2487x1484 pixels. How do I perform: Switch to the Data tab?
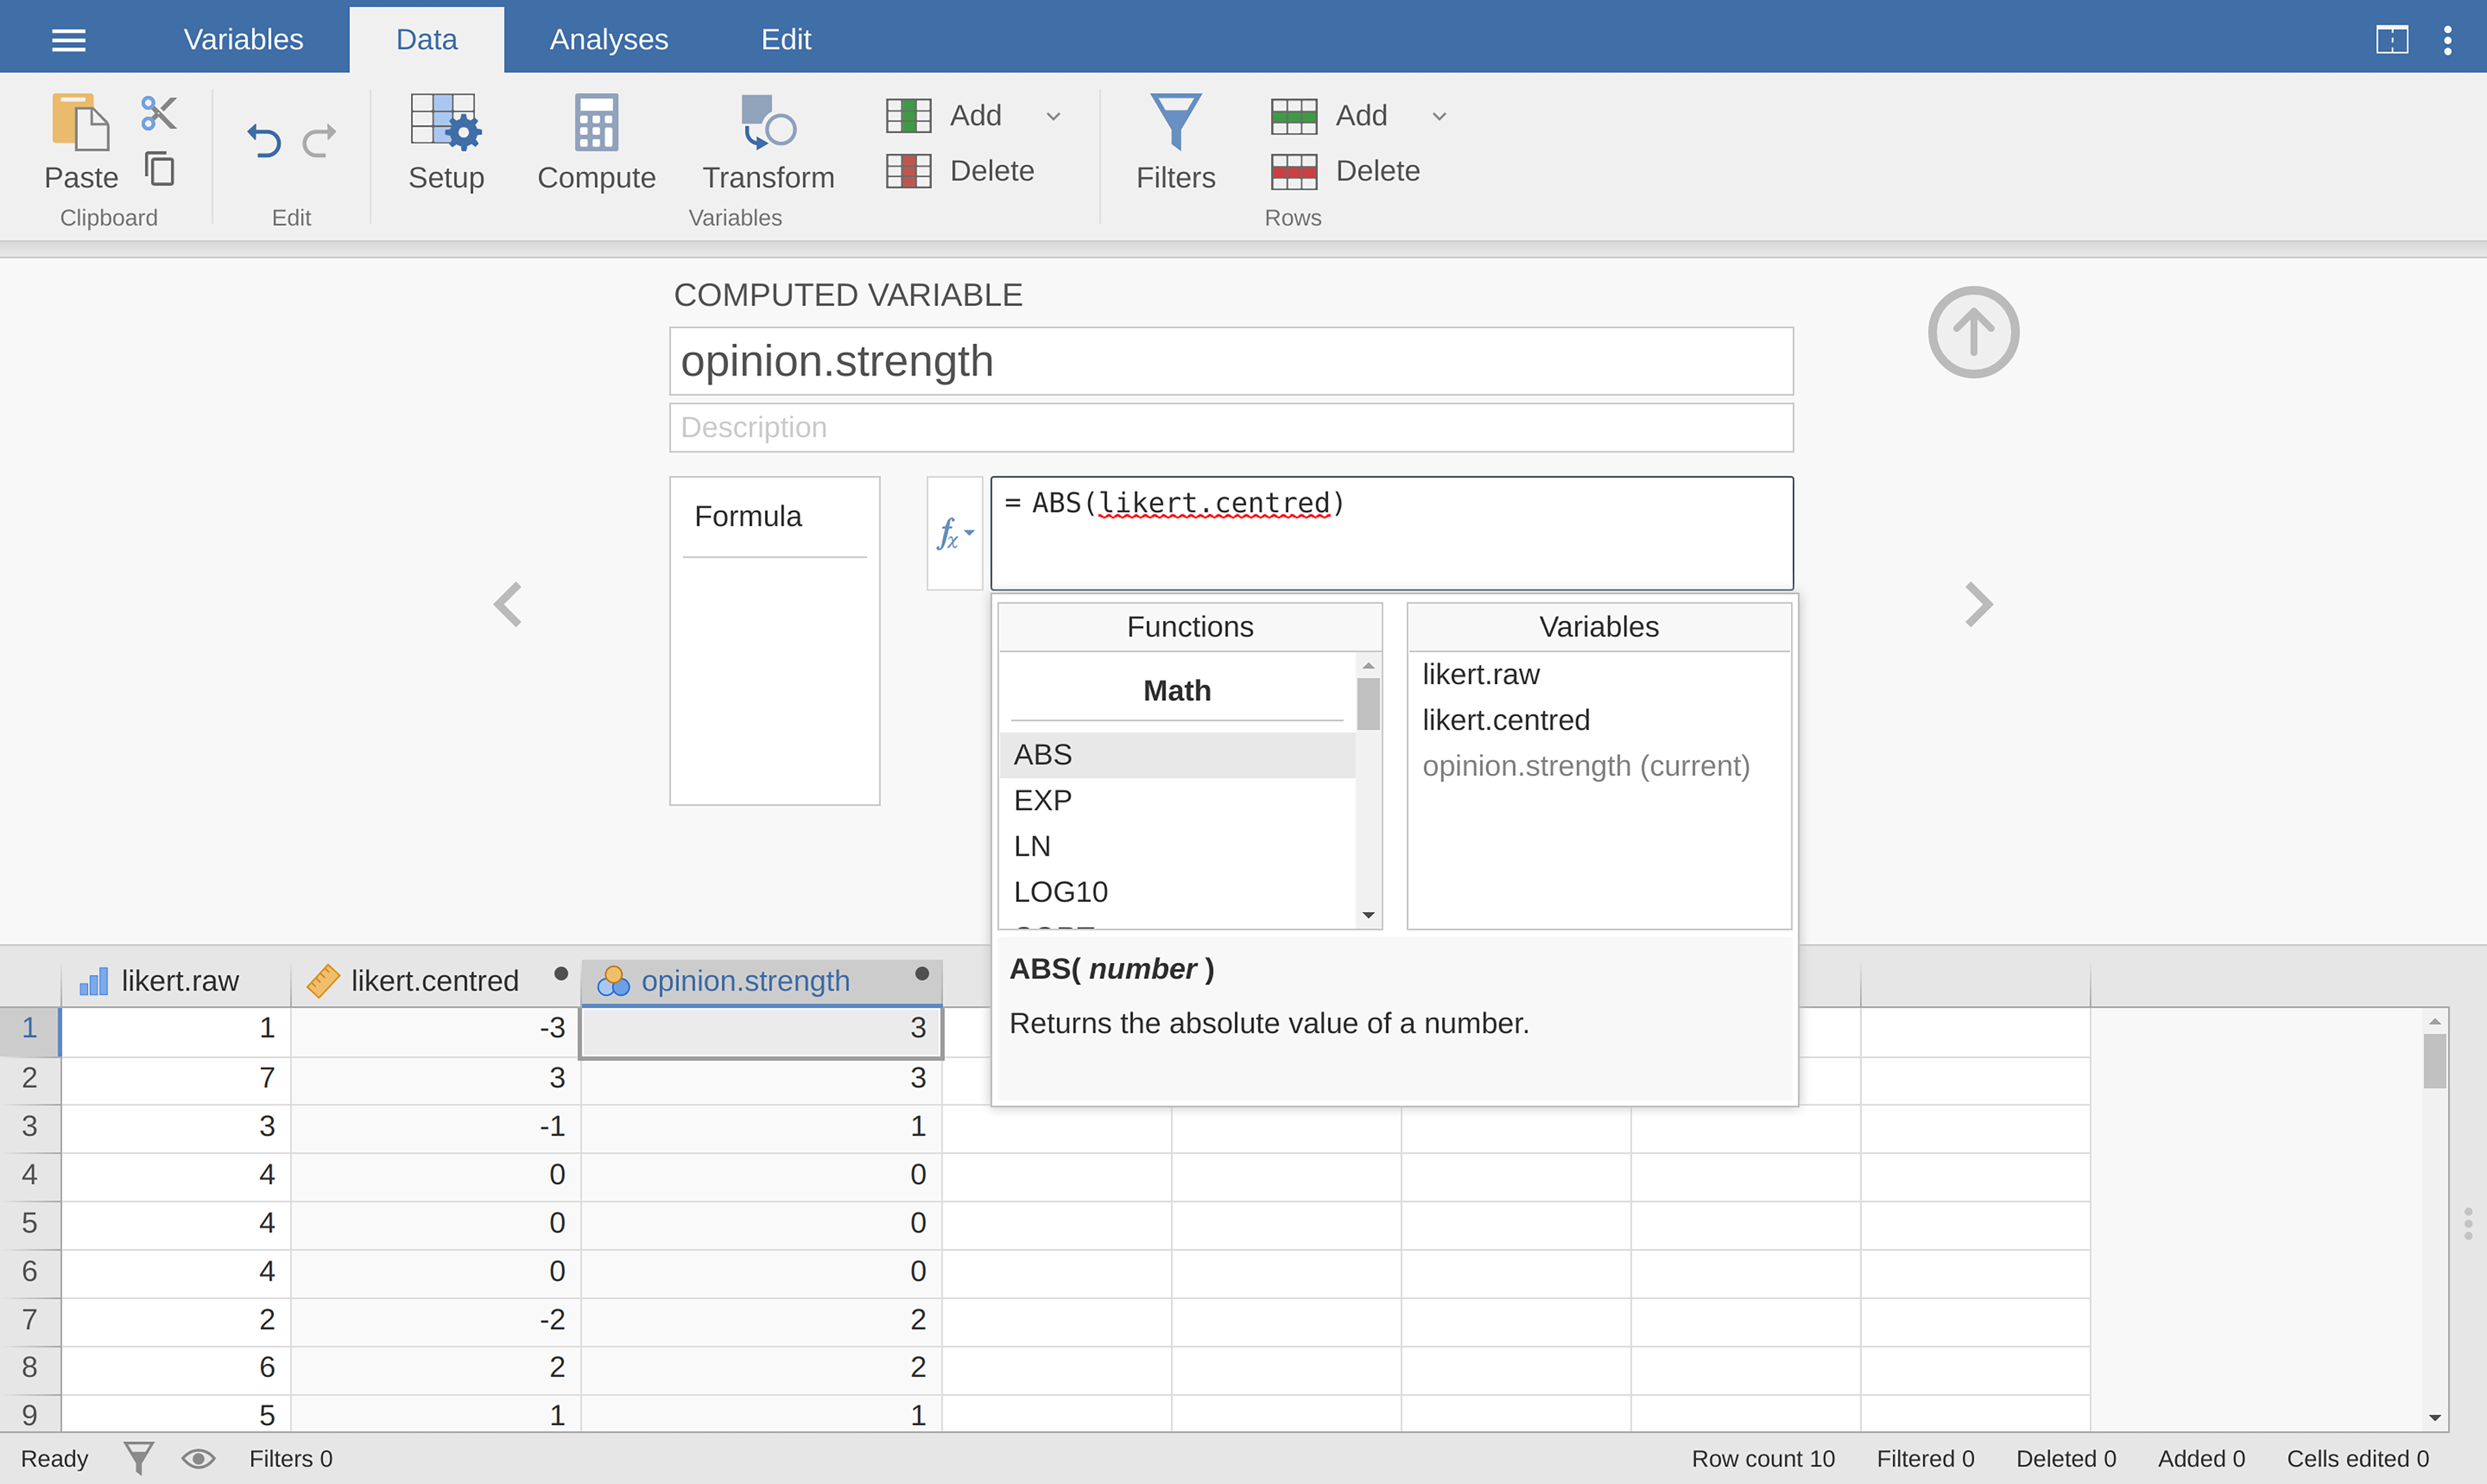[x=427, y=40]
